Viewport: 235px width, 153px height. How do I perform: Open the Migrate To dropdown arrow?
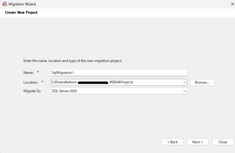pyautogui.click(x=184, y=91)
